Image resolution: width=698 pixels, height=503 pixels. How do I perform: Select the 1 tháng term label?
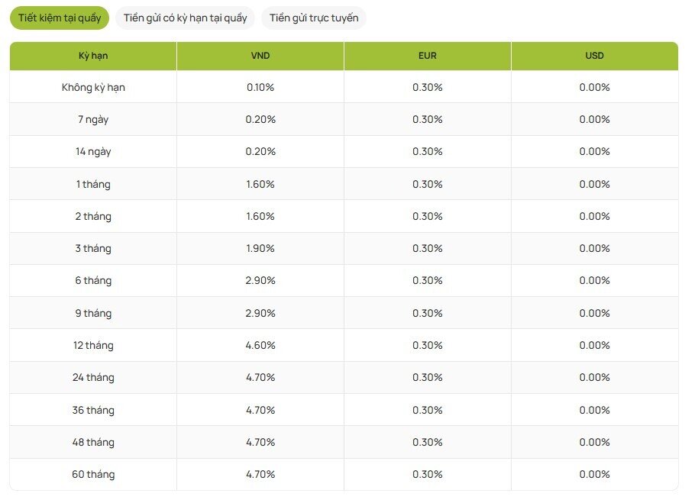tap(93, 184)
